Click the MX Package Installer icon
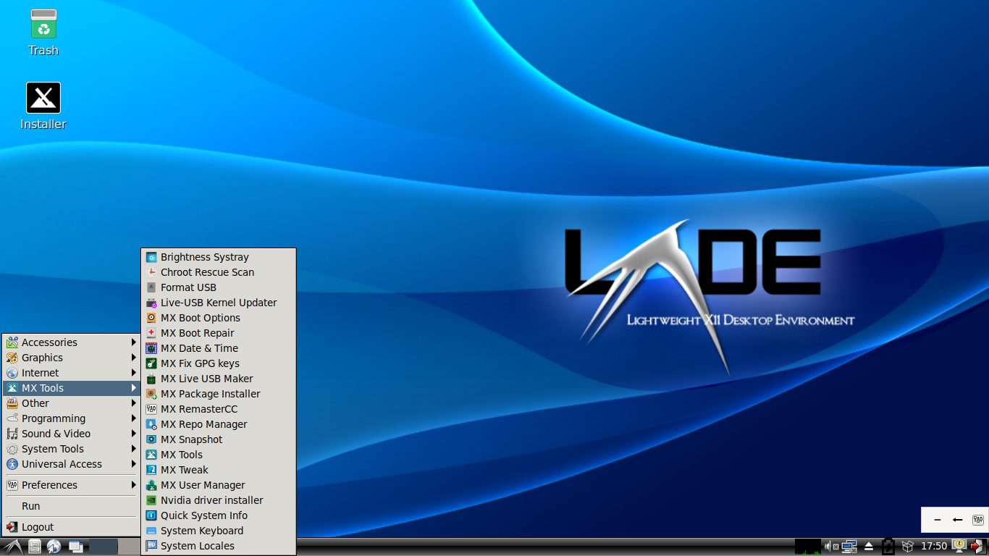The width and height of the screenshot is (989, 556). click(151, 394)
